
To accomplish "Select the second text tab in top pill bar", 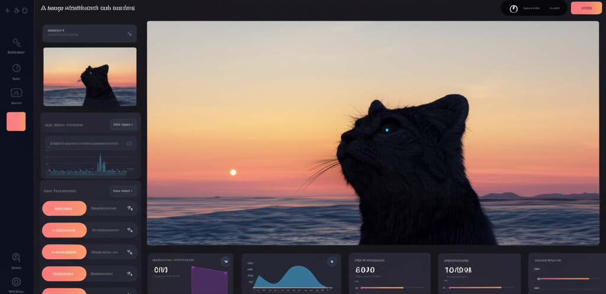I will coord(555,8).
